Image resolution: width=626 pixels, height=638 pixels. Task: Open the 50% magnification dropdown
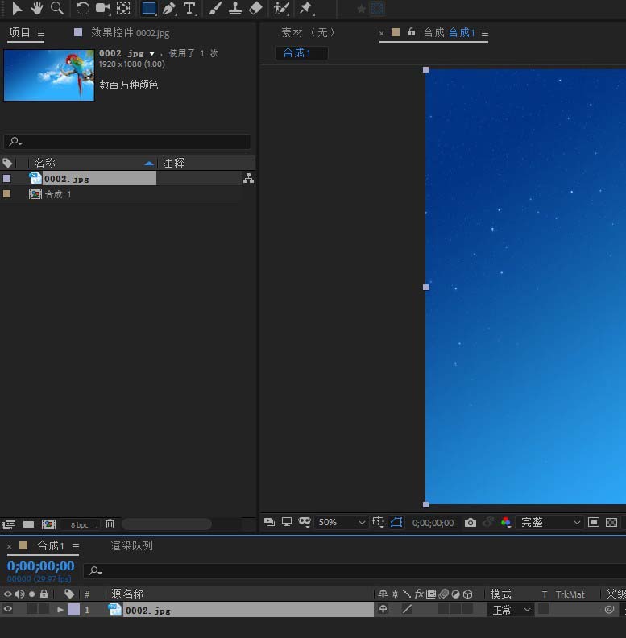pos(341,522)
